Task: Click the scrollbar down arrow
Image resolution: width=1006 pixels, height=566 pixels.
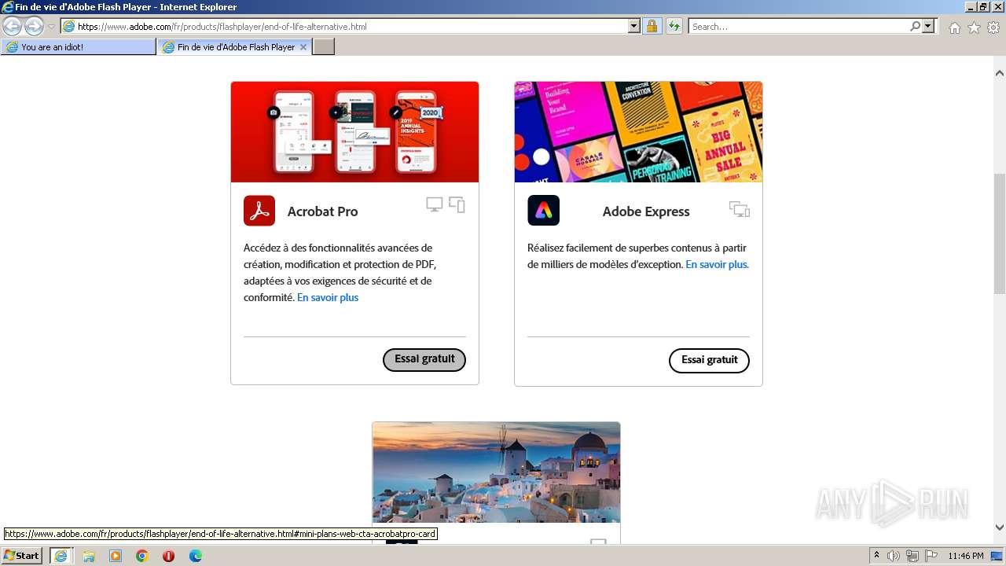Action: click(x=1000, y=527)
